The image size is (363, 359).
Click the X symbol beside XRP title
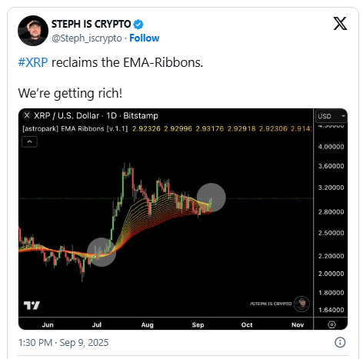27,115
